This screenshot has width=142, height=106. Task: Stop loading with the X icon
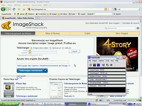[19, 9]
